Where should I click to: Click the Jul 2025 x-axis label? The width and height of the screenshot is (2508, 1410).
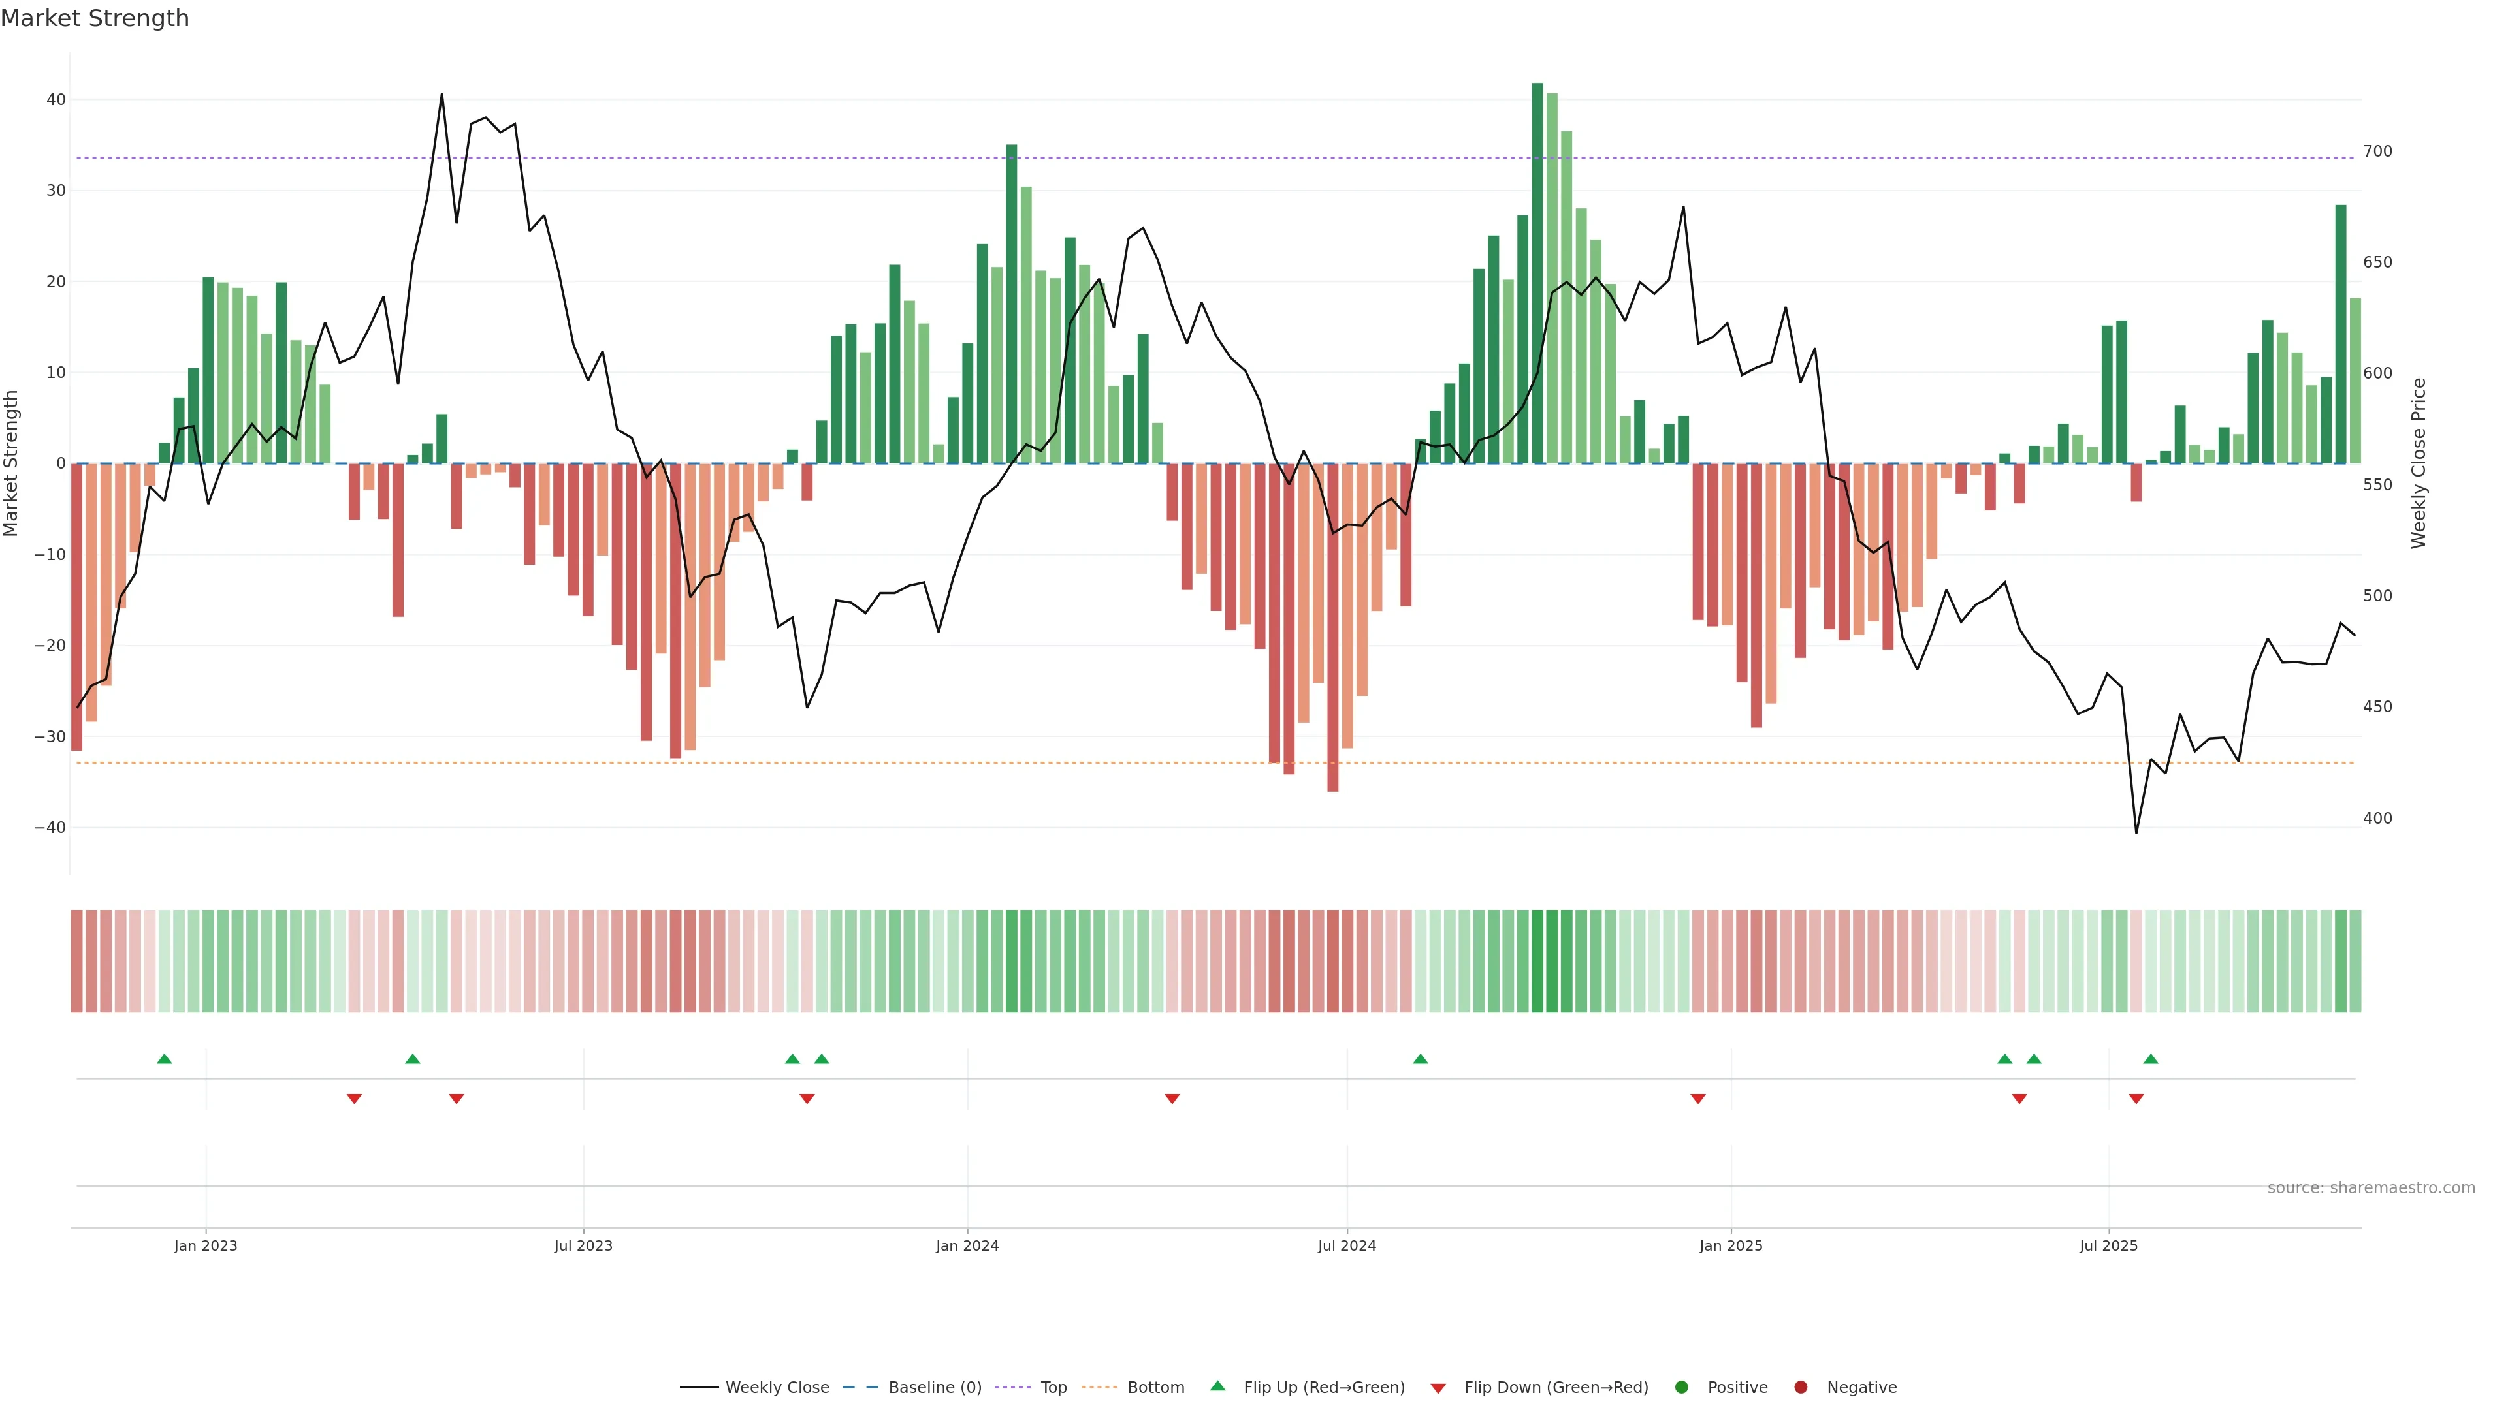(x=2108, y=1245)
